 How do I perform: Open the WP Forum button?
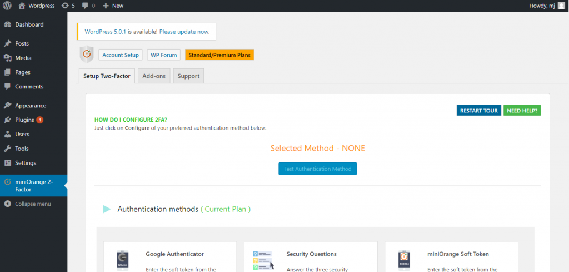tap(164, 55)
